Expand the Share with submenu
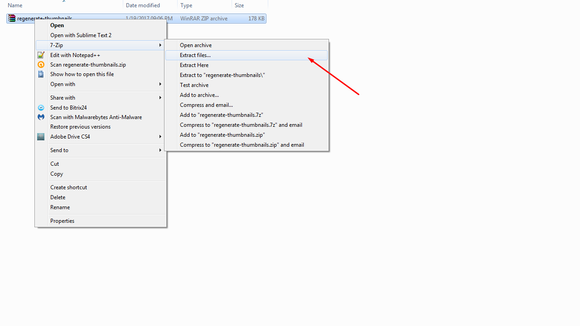 point(101,98)
